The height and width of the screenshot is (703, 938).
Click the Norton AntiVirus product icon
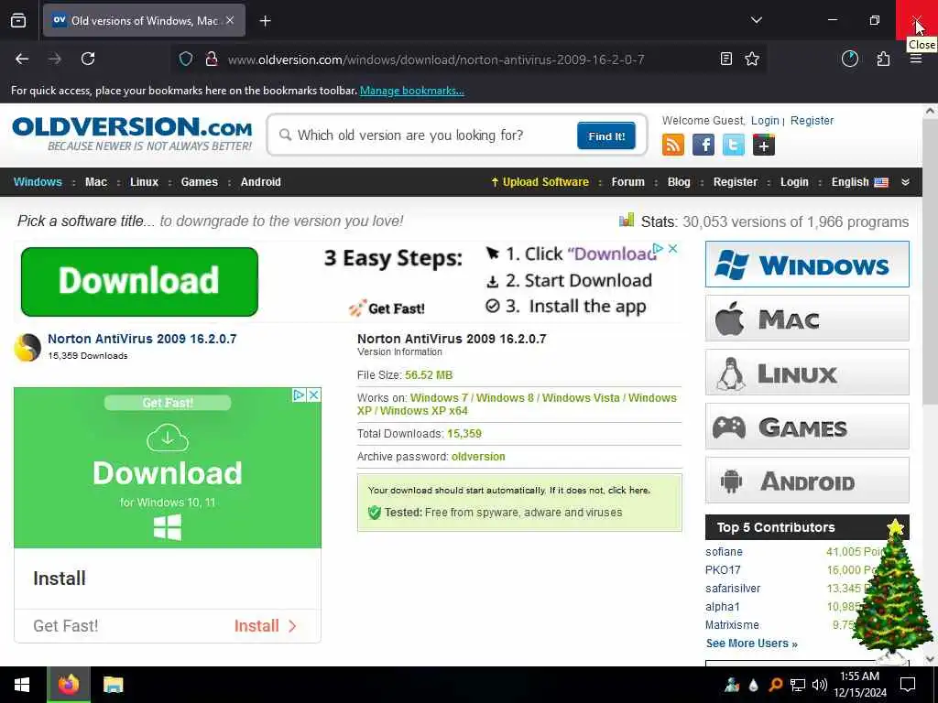[x=27, y=347]
